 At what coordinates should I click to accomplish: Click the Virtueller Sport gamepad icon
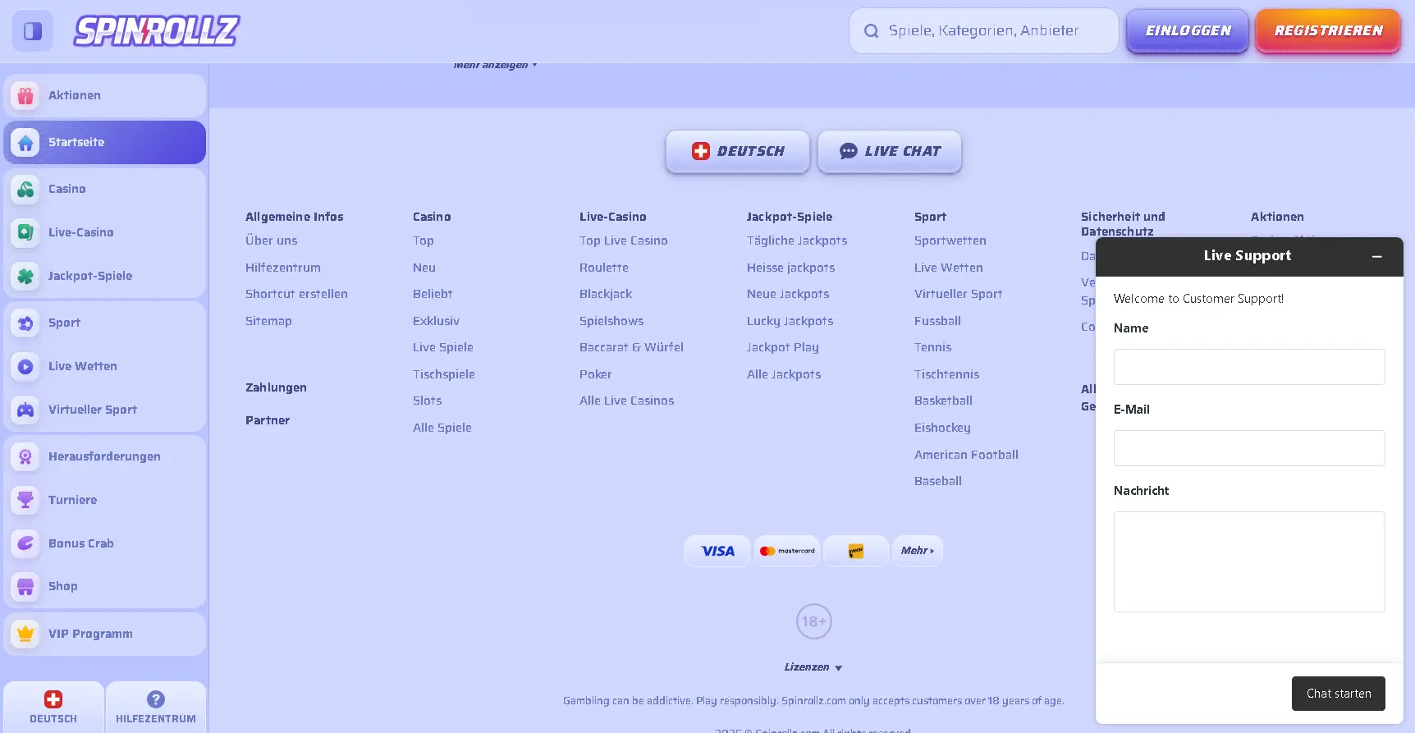coord(25,410)
